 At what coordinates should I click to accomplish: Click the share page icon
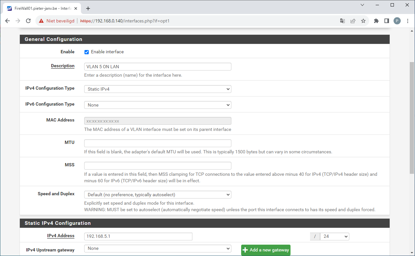[x=353, y=20]
